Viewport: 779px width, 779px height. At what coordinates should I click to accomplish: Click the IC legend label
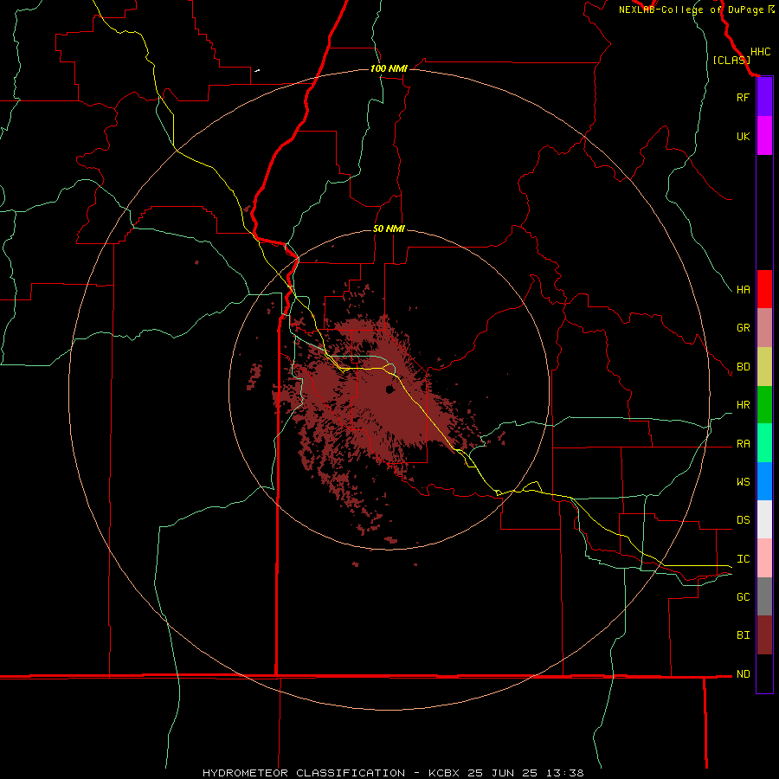(x=743, y=559)
